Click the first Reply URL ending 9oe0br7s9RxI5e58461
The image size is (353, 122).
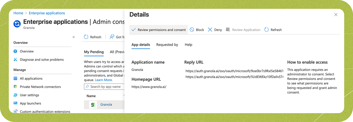[x=234, y=71]
